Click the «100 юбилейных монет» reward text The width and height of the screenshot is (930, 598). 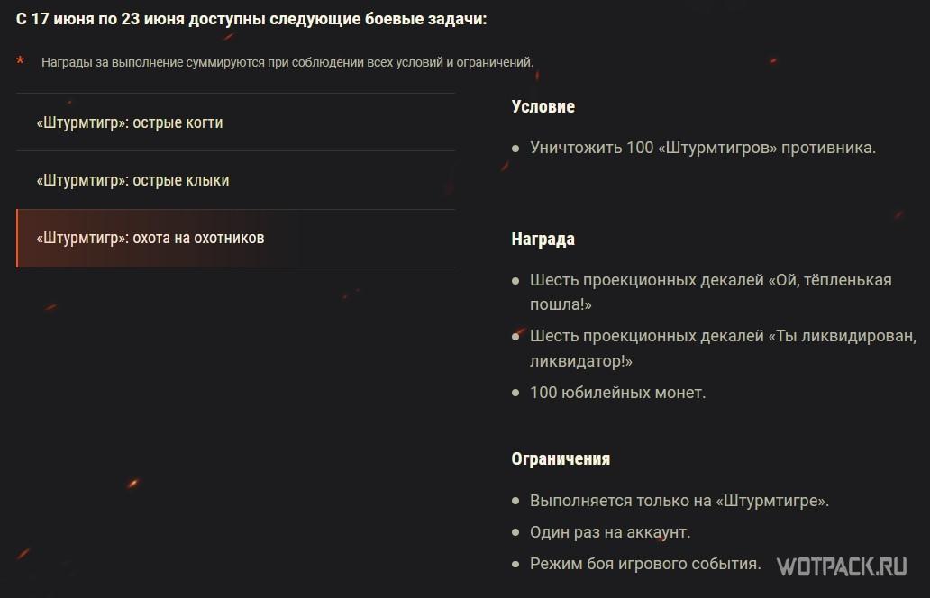click(x=617, y=393)
